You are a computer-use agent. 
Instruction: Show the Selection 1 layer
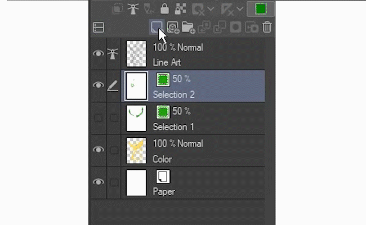(x=99, y=118)
